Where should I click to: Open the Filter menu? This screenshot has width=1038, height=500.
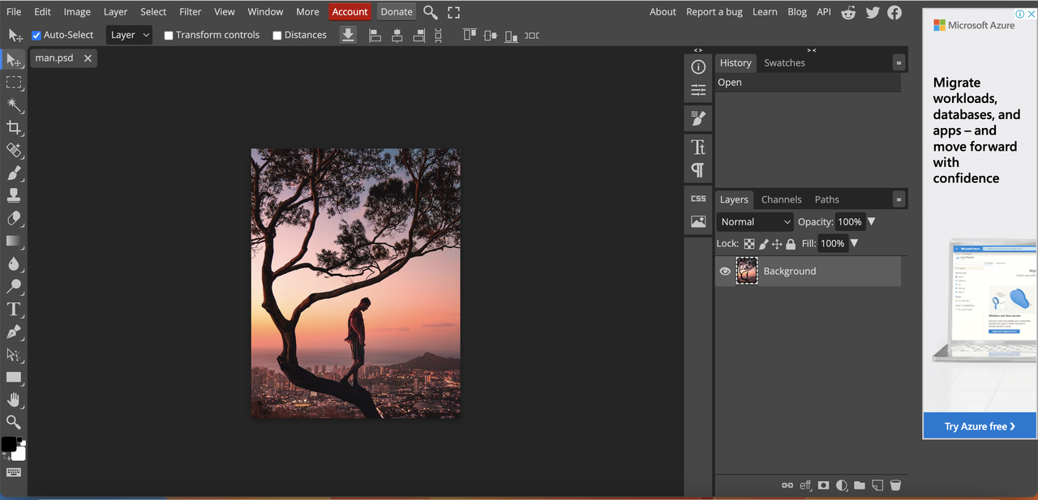[191, 12]
